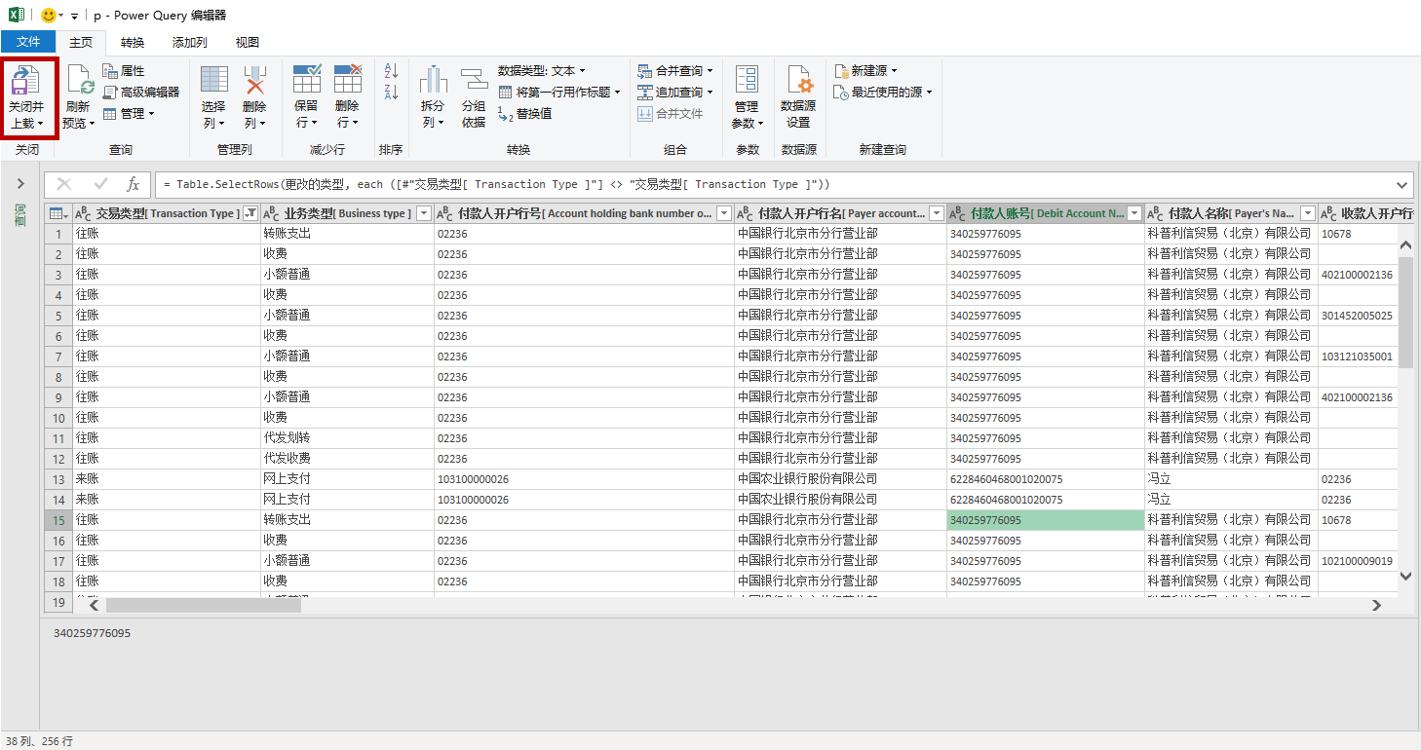1421x750 pixels.
Task: Open the File (文件) tab
Action: click(x=28, y=42)
